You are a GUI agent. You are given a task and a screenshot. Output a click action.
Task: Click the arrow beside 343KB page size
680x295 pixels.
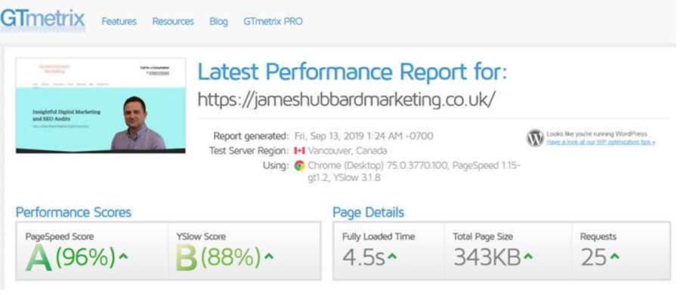528,257
